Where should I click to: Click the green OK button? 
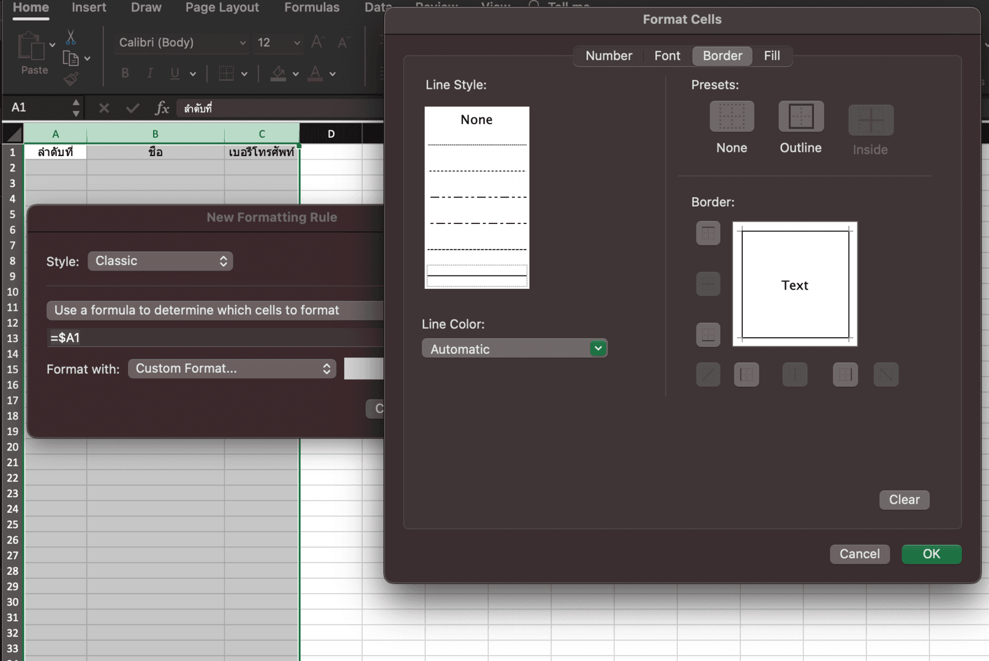point(931,554)
